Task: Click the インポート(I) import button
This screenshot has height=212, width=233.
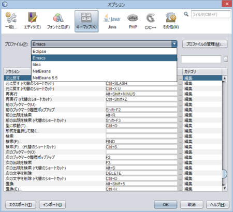Action: [52, 205]
